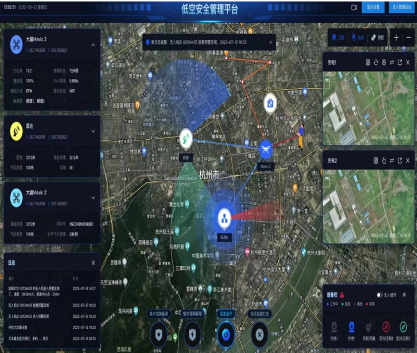This screenshot has width=417, height=353.
Task: Click the 光电1 video feed thumbnail
Action: click(368, 106)
